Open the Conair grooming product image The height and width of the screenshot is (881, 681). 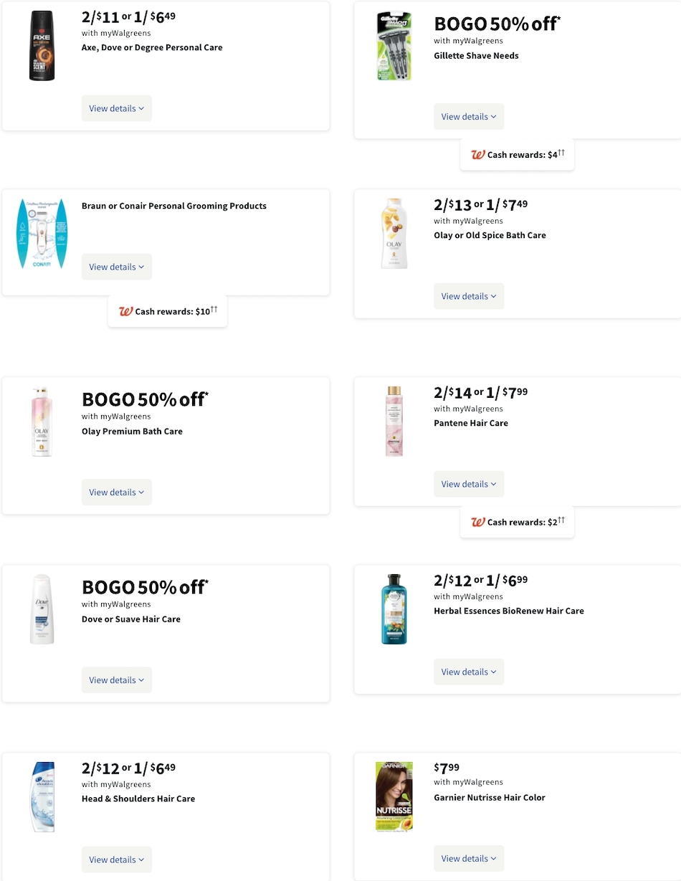42,234
